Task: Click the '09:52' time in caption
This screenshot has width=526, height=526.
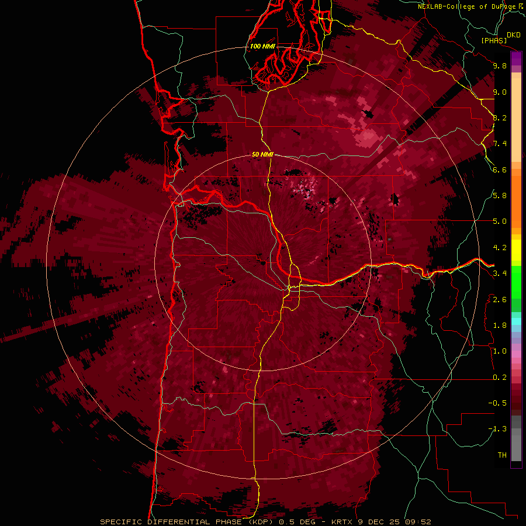Action: coord(418,522)
